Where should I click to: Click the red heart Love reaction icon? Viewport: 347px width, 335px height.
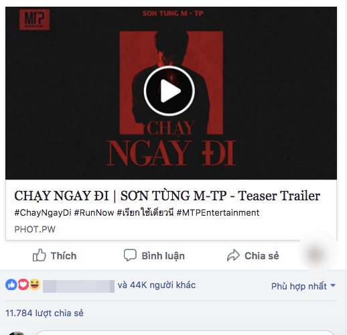click(23, 285)
